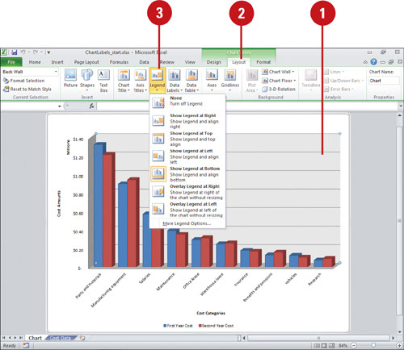Image resolution: width=404 pixels, height=350 pixels.
Task: Click the First Year Cost legend entry
Action: [178, 326]
